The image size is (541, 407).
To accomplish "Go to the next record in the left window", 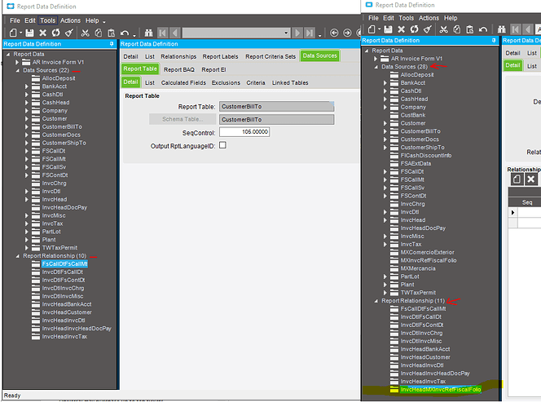I will pyautogui.click(x=297, y=33).
